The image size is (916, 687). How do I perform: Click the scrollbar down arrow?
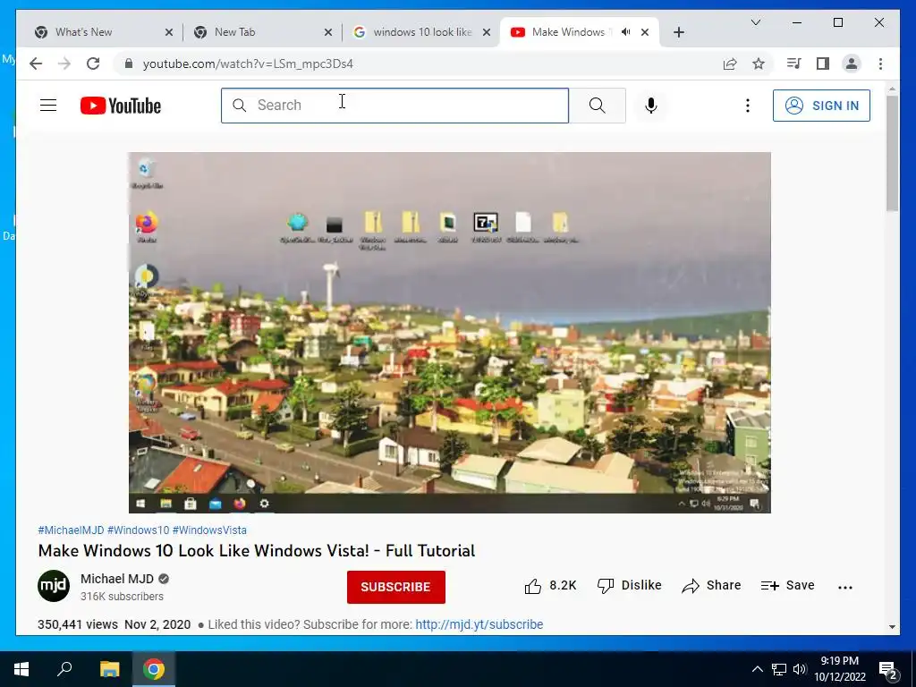(x=892, y=627)
